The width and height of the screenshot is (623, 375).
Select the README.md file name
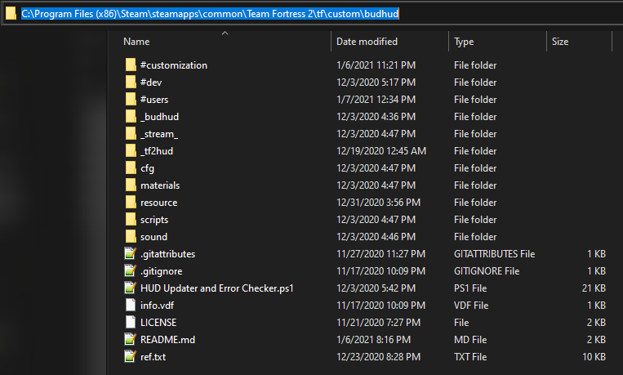click(x=167, y=340)
